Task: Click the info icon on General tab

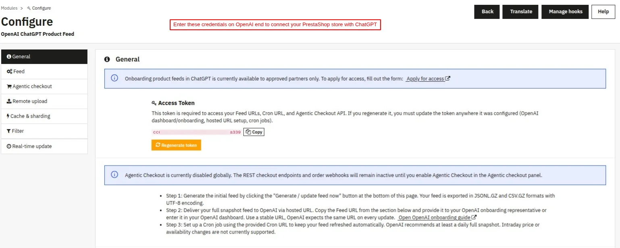Action: 9,57
